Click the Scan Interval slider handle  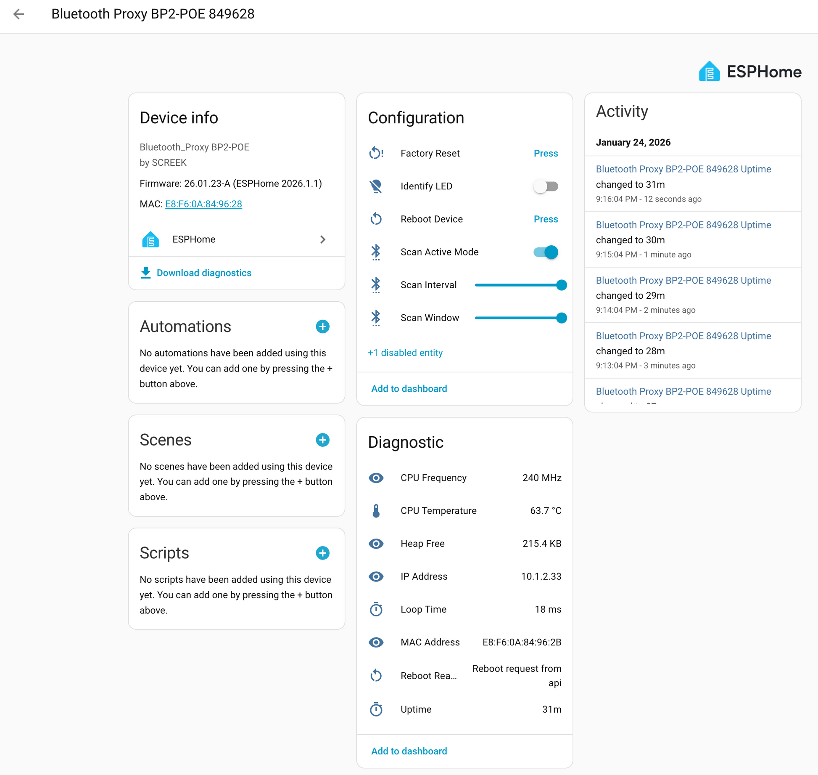(561, 285)
